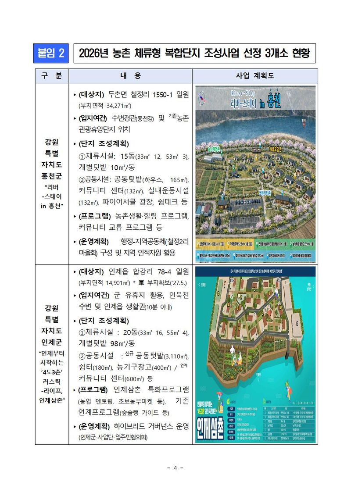Screen dimensions: 351x496
Task: Click '커뮤니티 센터(600㎡) 등' text
Action: [115, 378]
